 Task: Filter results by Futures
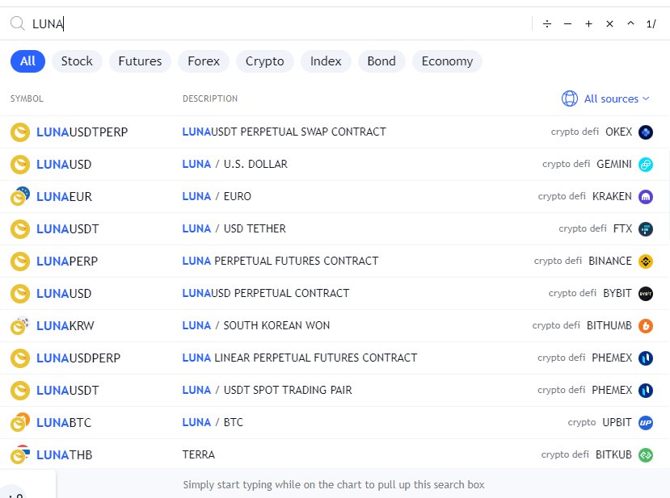[140, 61]
